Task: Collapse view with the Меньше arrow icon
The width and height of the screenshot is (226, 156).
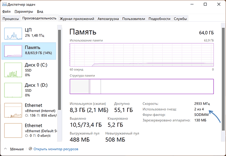Action: click(x=5, y=149)
